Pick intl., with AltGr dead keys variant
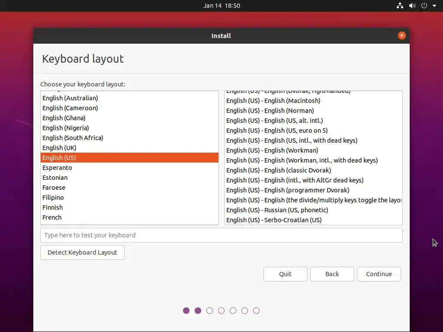This screenshot has height=332, width=443. [x=313, y=180]
